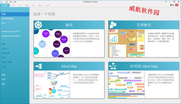Viewport: 181px width, 104px height.
Task: Click the 捕获 card description text
Action: tap(87, 38)
